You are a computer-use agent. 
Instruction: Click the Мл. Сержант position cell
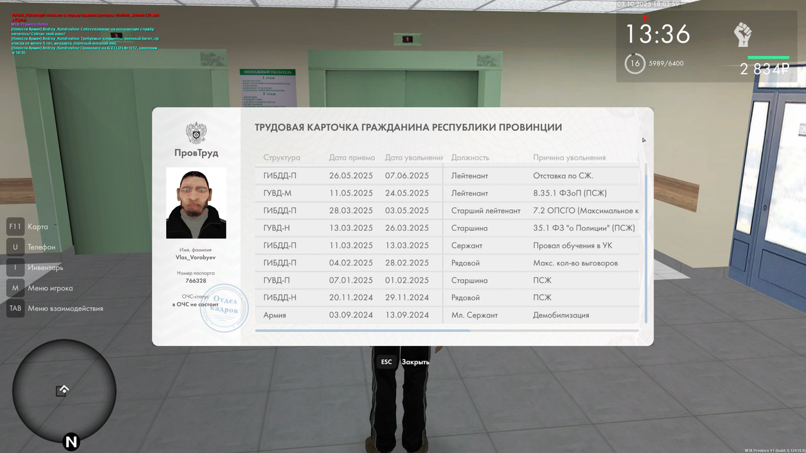click(x=474, y=315)
